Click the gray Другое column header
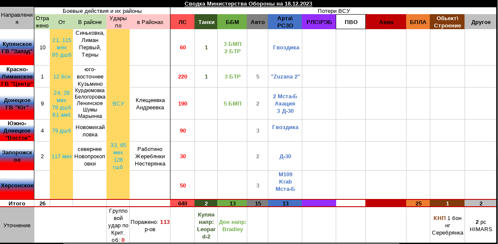The height and width of the screenshot is (244, 498). (x=481, y=22)
